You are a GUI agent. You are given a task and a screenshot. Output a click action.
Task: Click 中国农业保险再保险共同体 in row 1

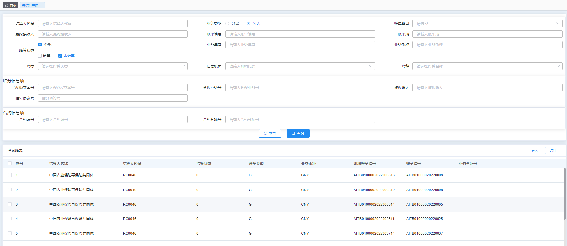pyautogui.click(x=71, y=175)
